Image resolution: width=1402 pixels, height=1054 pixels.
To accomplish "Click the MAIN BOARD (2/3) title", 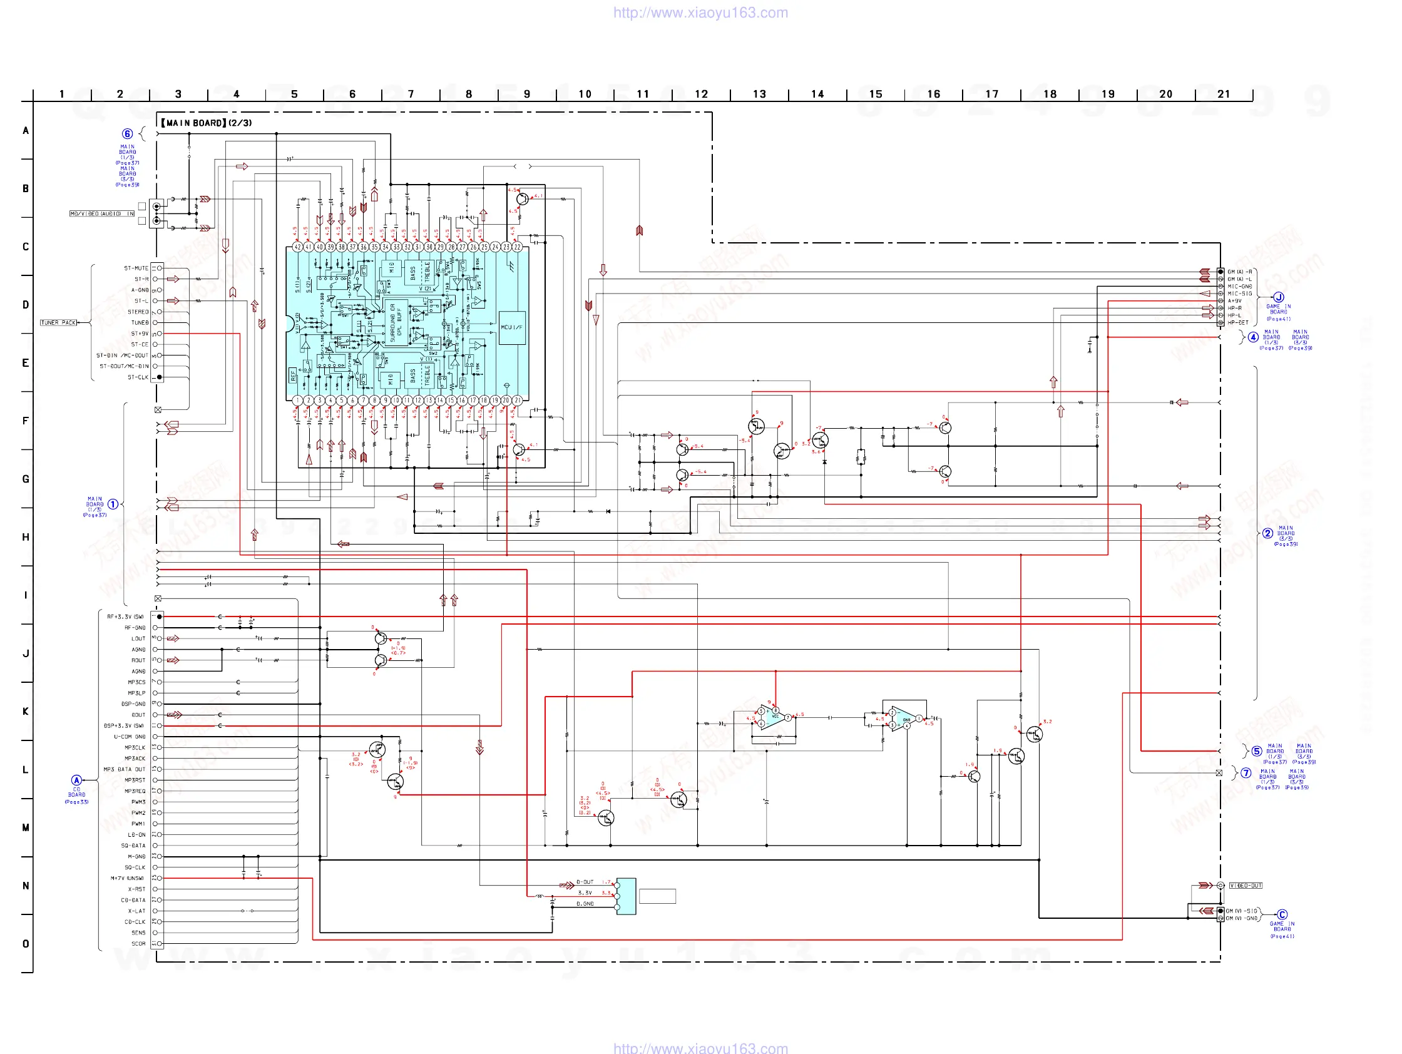I will click(206, 123).
